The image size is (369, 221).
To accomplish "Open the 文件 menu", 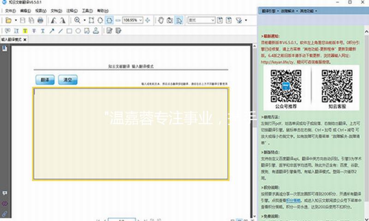I will tap(10, 11).
